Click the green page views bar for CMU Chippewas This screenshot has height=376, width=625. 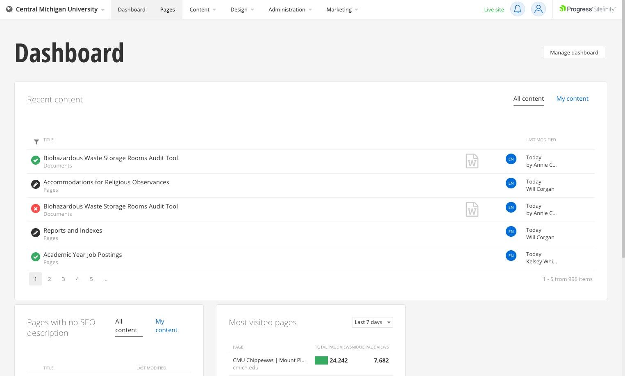(x=321, y=360)
